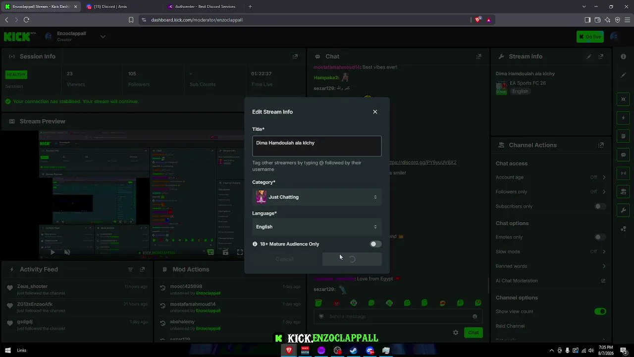Screen dimensions: 634x357
Task: Toggle the session info broadcast sidebar icon
Action: (624, 173)
